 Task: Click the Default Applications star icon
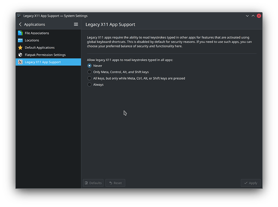point(20,47)
